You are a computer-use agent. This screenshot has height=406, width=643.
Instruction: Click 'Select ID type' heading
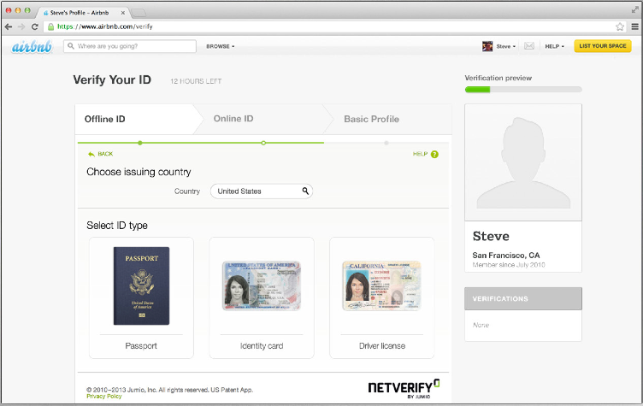point(117,225)
